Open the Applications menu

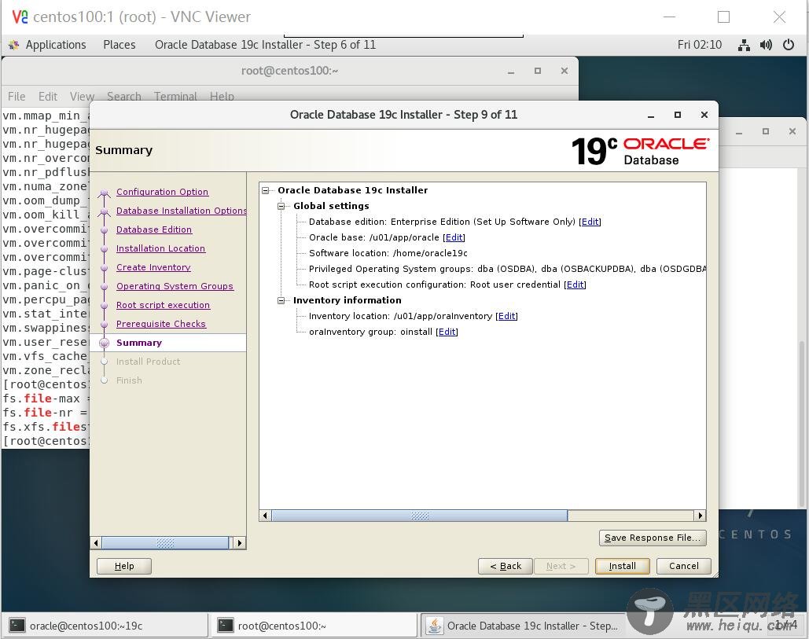click(x=56, y=45)
